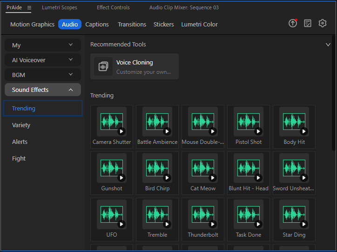Open the Stickers category
Image resolution: width=337 pixels, height=252 pixels.
163,24
